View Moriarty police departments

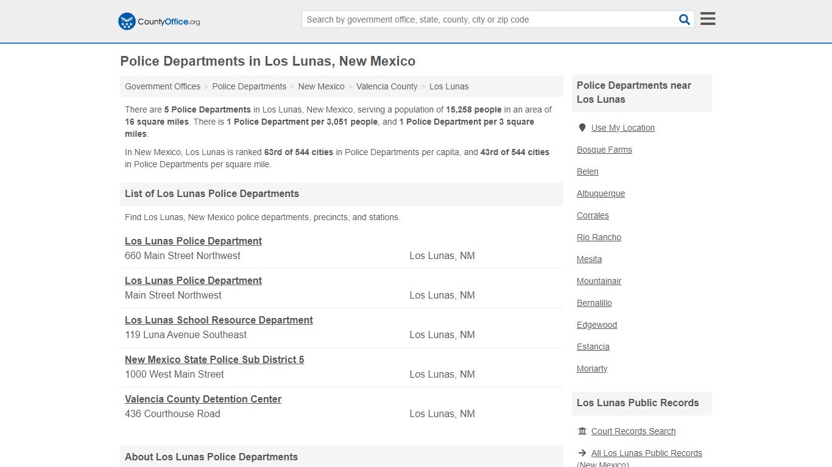592,368
